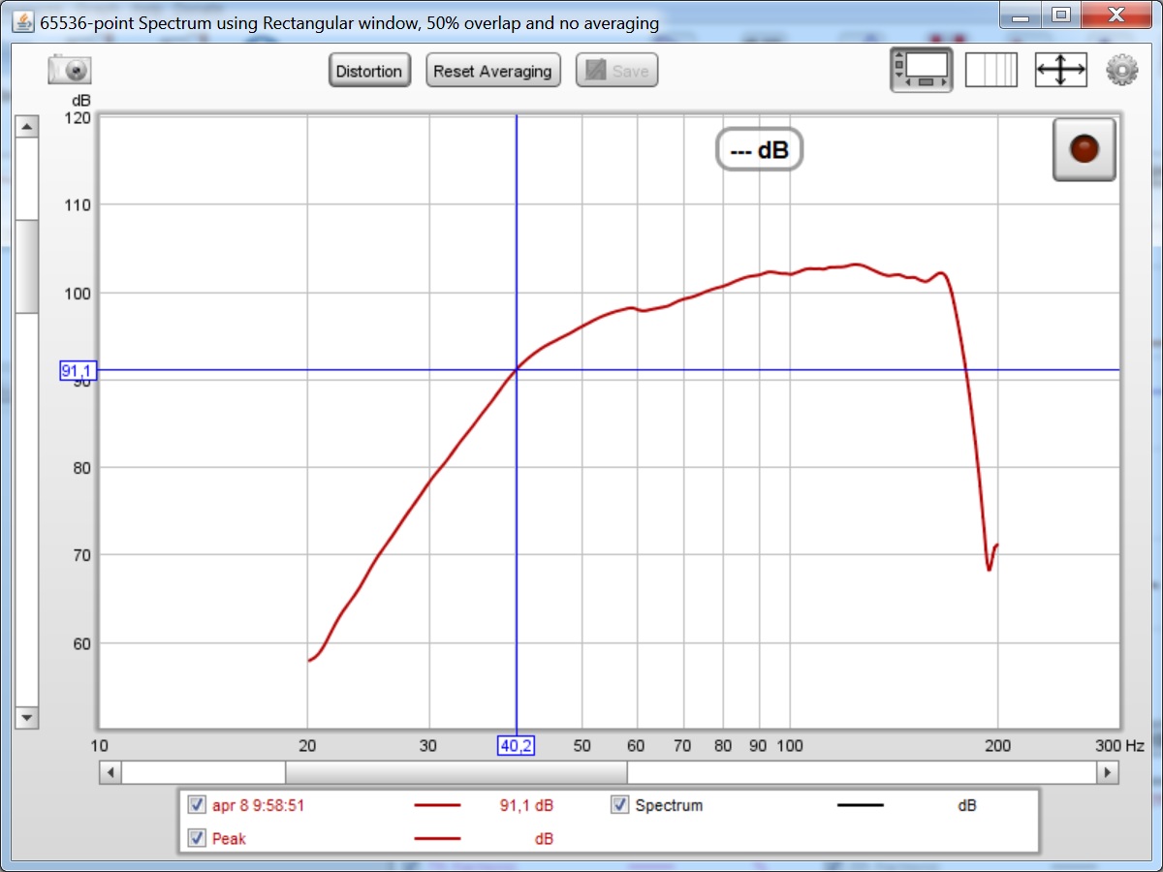Click the Peak trace line sample

click(437, 838)
